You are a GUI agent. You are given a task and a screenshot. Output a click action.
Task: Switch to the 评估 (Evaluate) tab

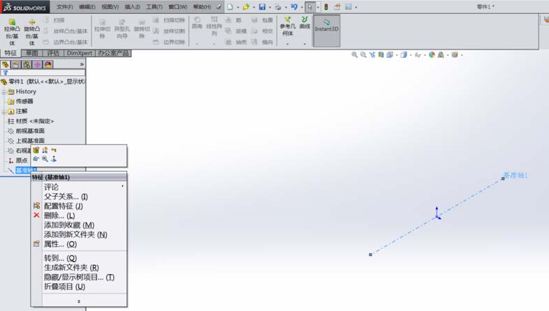coord(53,53)
